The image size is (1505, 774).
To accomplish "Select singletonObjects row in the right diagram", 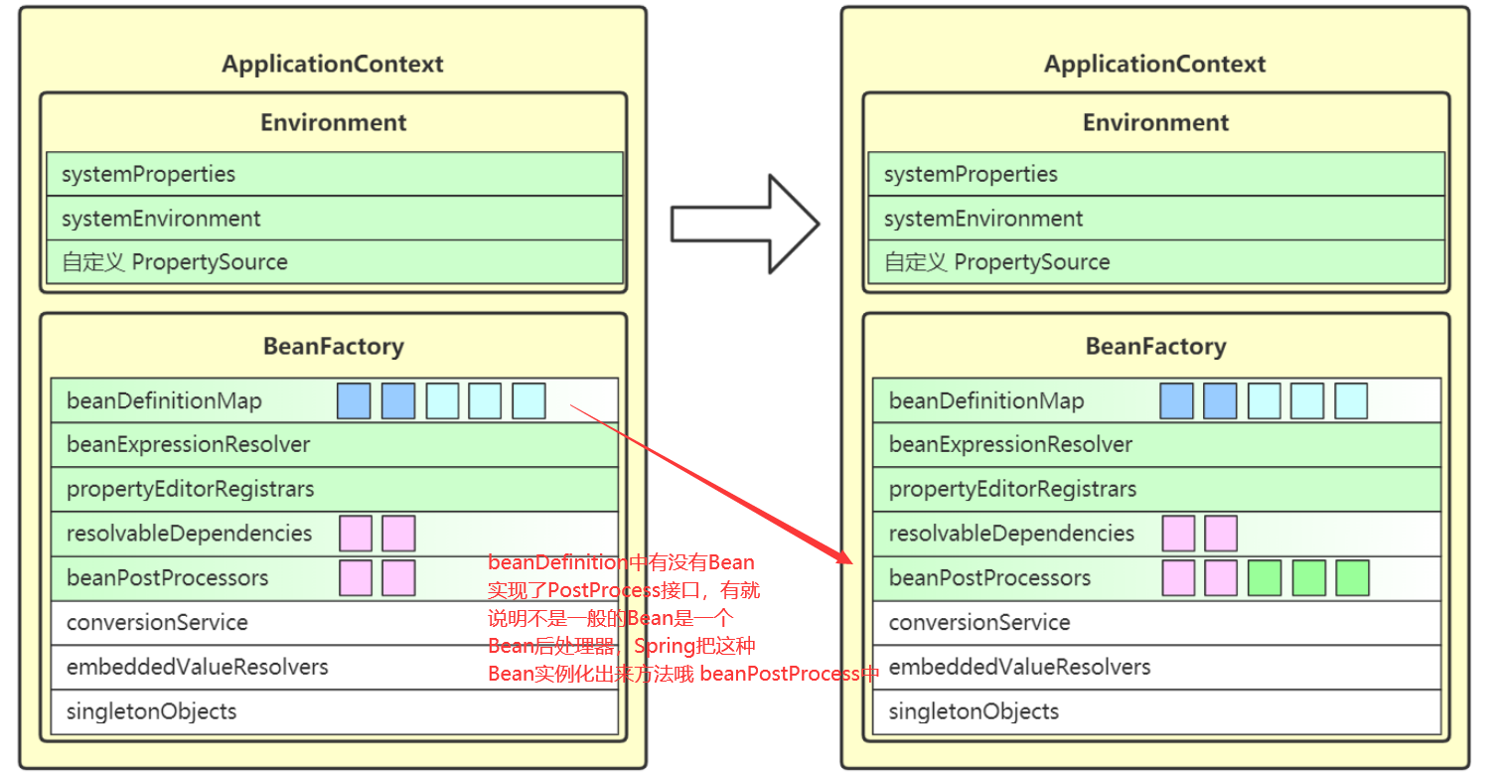I will 1157,711.
